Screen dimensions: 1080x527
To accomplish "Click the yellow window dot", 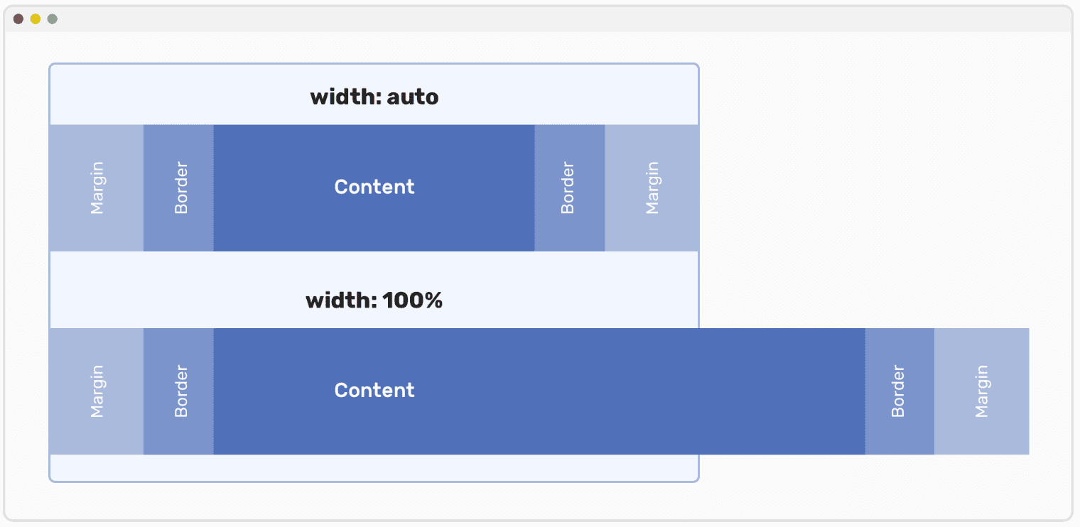I will (x=36, y=19).
